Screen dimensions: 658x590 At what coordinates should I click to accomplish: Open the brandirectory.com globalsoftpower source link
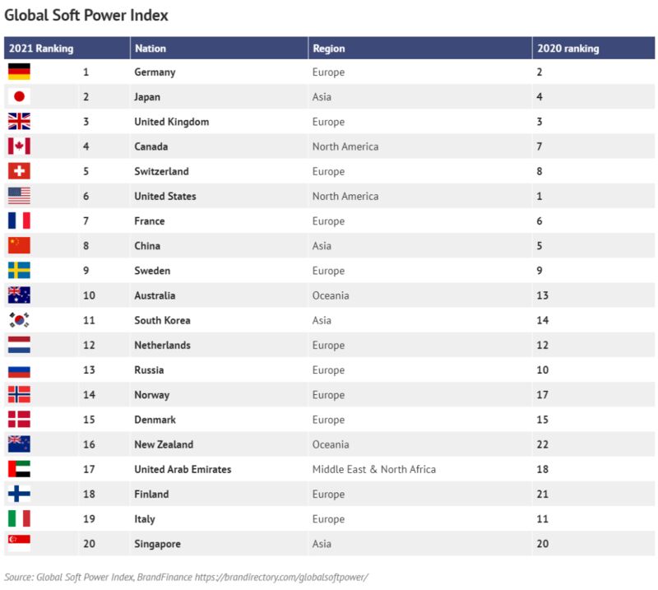point(281,577)
